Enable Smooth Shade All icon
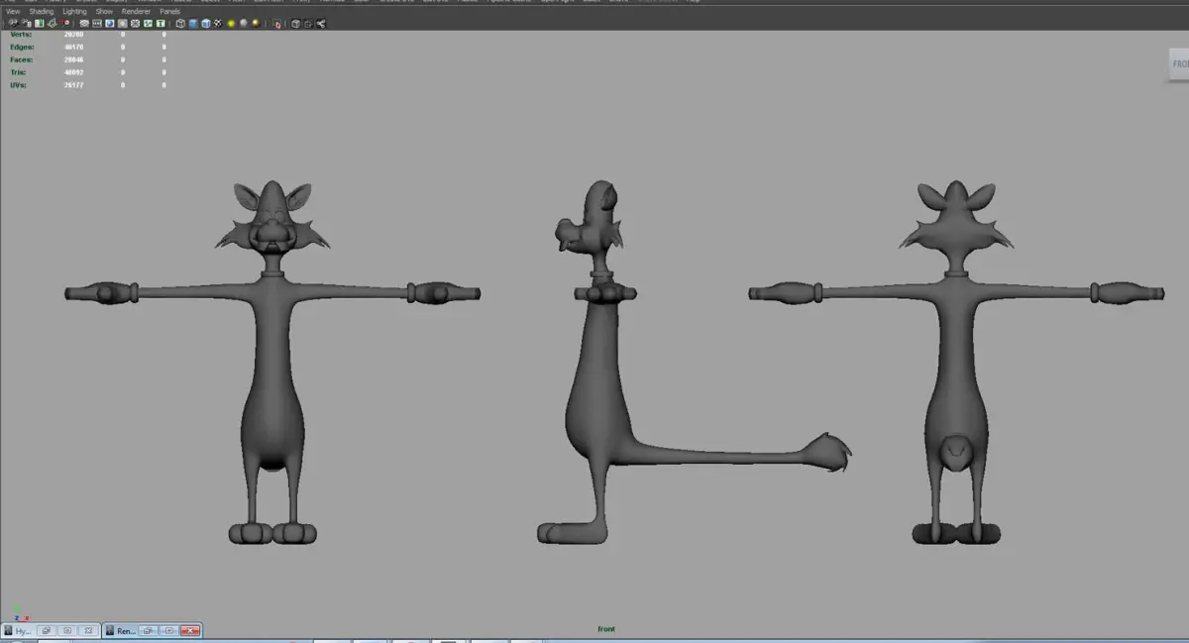The height and width of the screenshot is (643, 1189). pos(193,24)
